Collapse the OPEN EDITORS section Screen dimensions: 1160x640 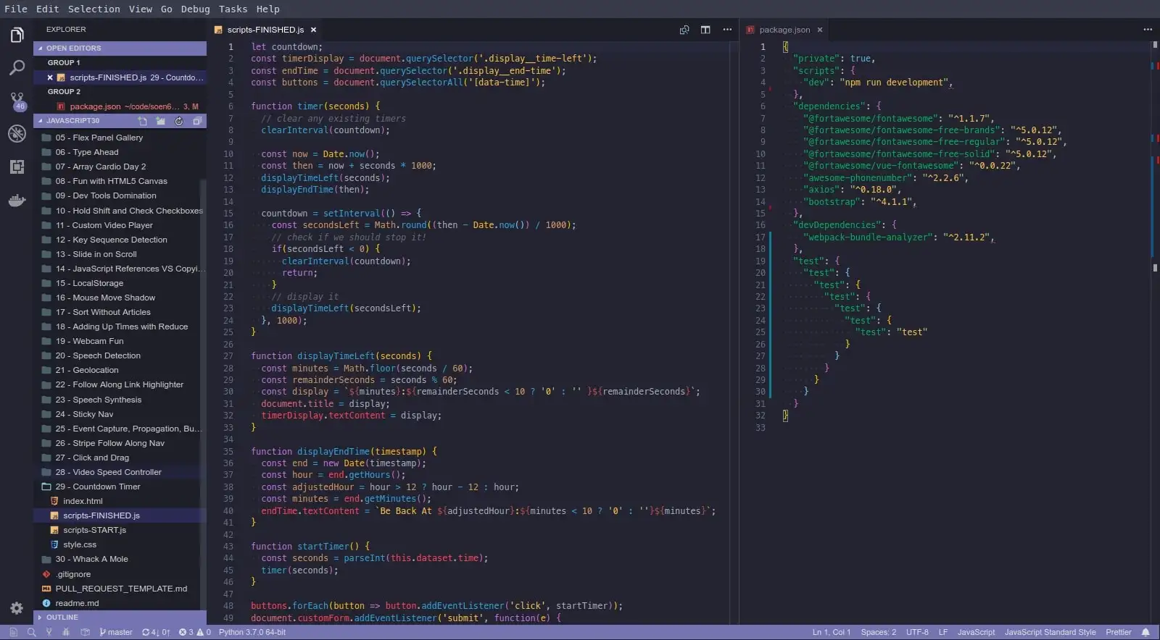point(120,48)
